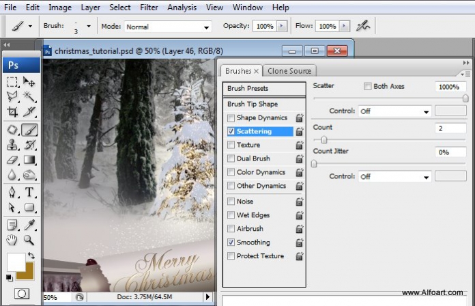Open Brush Tip Shape section
475x306 pixels.
pos(264,104)
